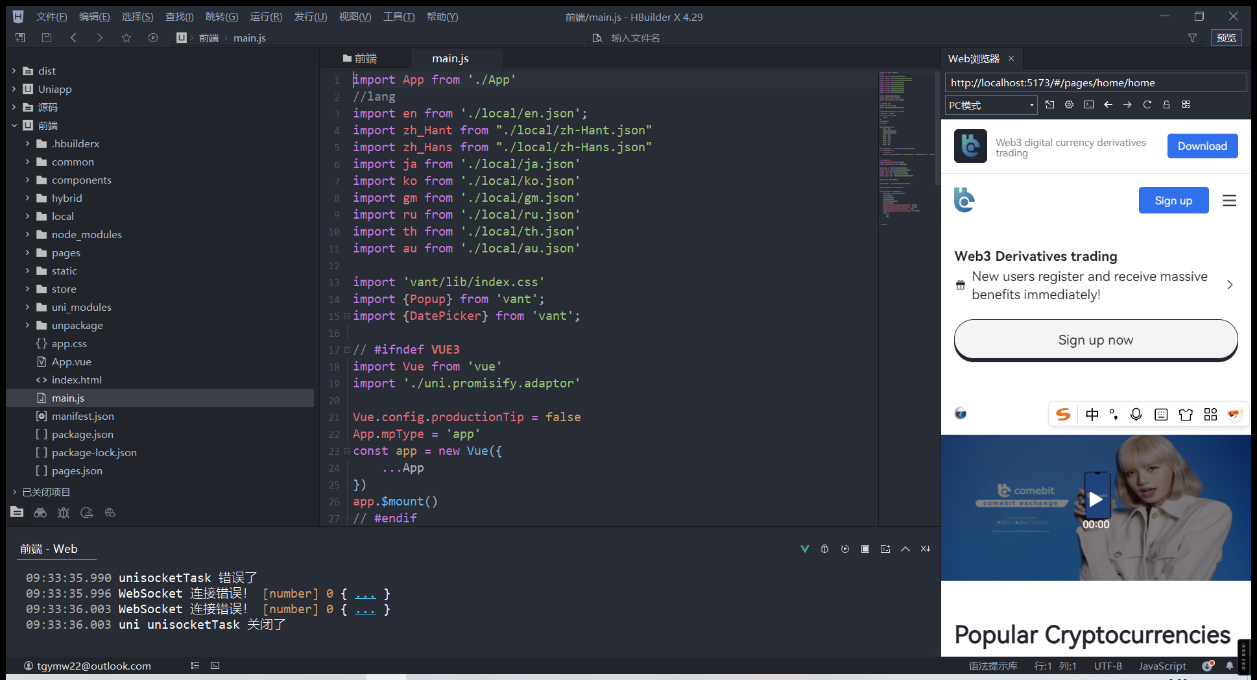Click the blue Download button
This screenshot has width=1257, height=680.
pyautogui.click(x=1202, y=146)
